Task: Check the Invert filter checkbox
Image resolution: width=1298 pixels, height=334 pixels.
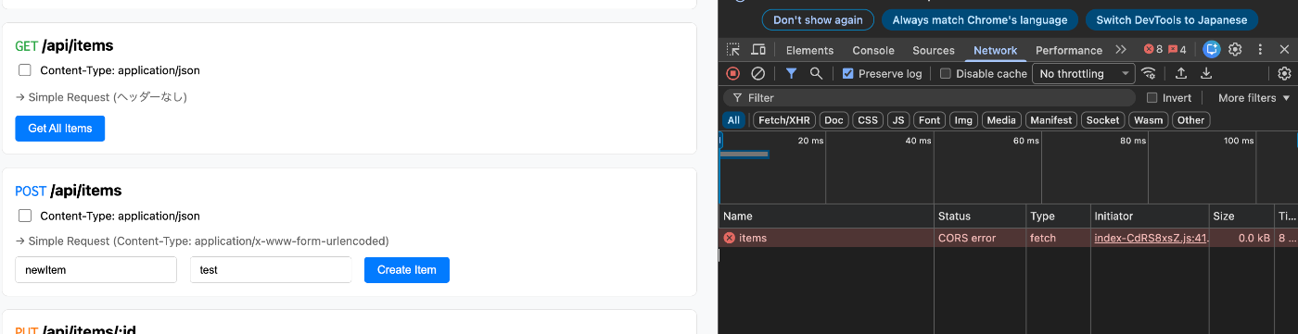Action: click(x=1152, y=97)
